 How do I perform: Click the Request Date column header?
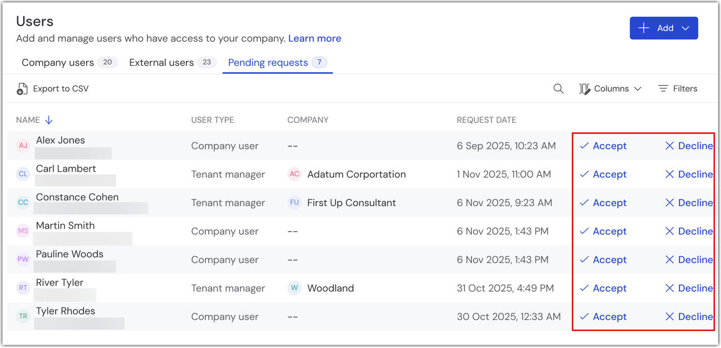click(486, 120)
